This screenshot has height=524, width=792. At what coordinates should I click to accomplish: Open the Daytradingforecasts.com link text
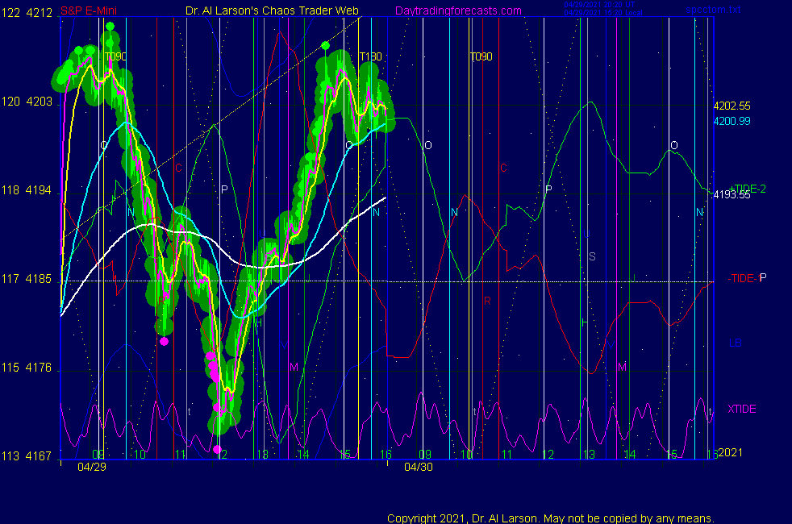tap(458, 10)
